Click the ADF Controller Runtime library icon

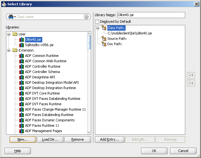[21, 66]
